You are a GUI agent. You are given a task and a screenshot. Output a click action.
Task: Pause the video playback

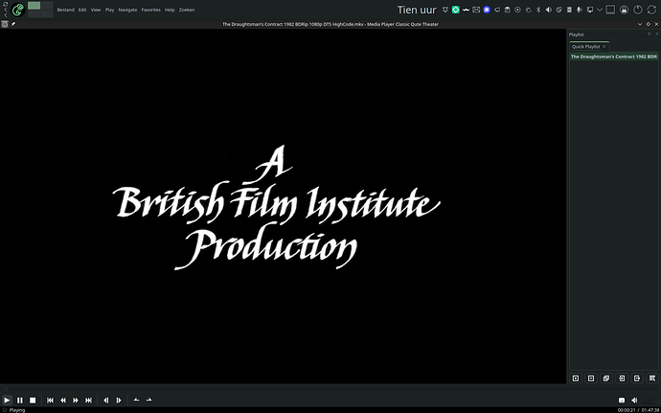pos(20,400)
